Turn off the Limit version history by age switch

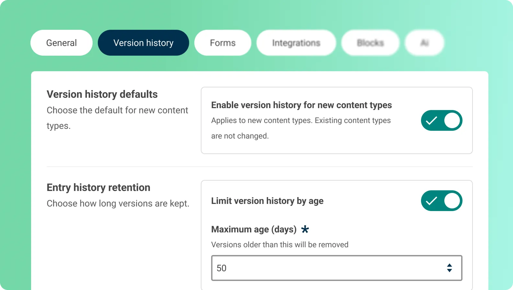click(x=442, y=201)
